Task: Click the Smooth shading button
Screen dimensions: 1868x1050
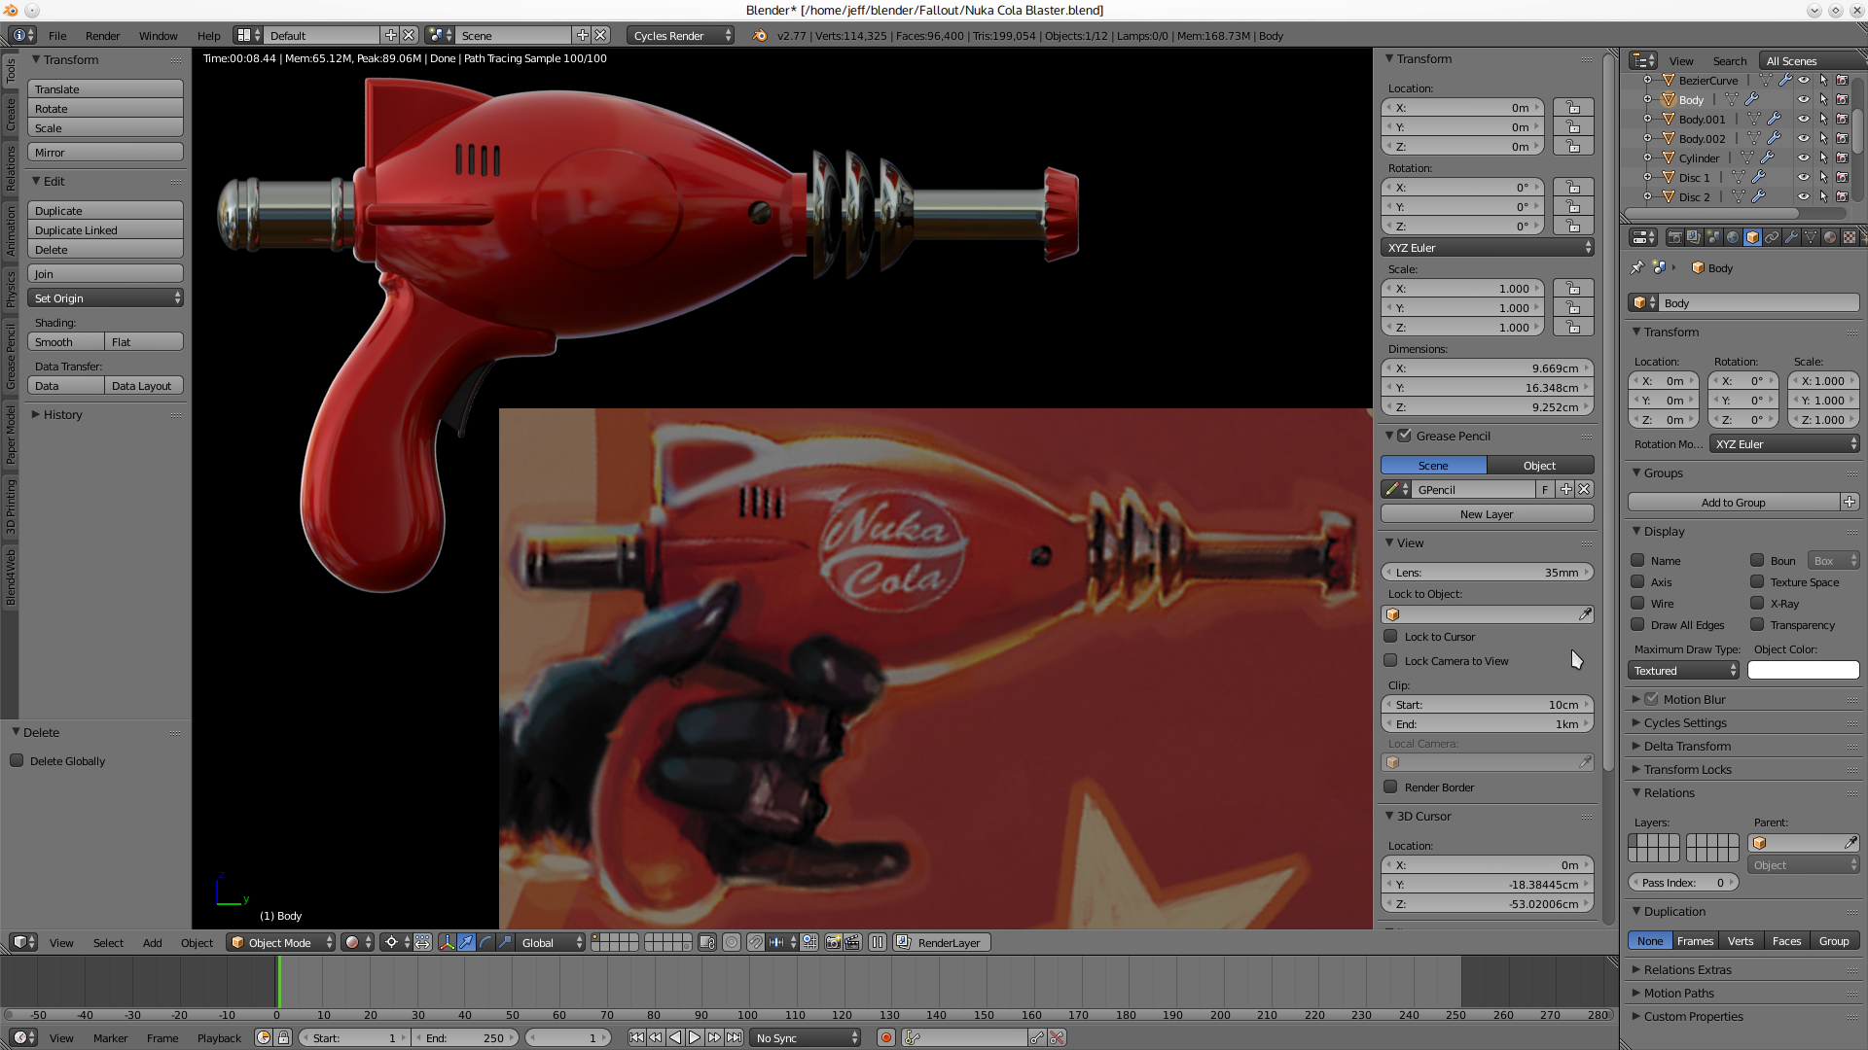Action: pyautogui.click(x=65, y=341)
